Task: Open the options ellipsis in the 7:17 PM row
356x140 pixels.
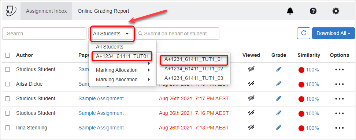Action: tap(340, 98)
